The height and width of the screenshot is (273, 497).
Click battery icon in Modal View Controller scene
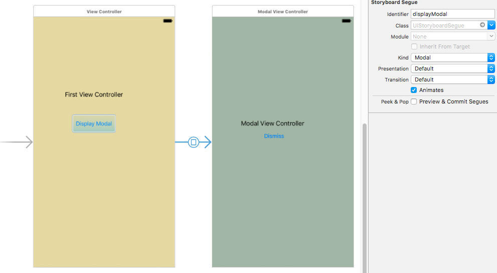346,21
